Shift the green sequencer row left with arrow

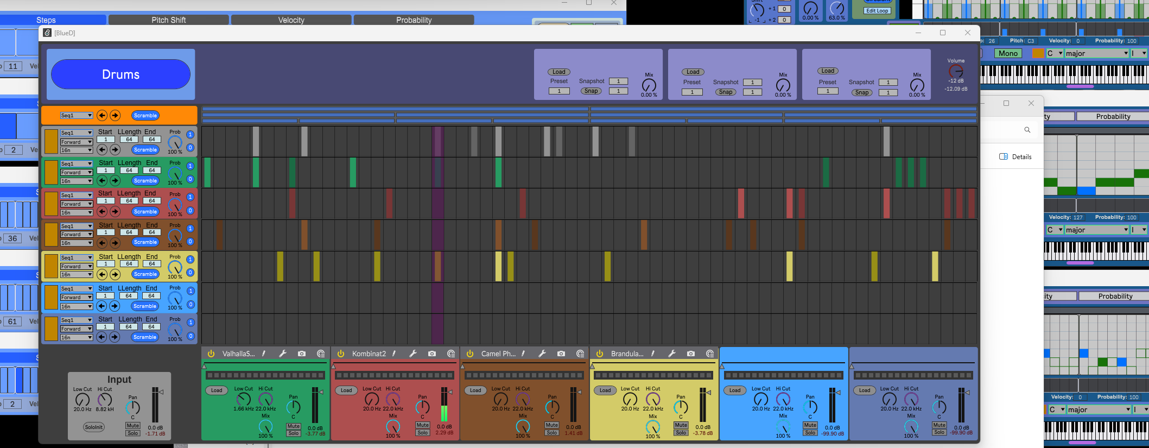[102, 180]
